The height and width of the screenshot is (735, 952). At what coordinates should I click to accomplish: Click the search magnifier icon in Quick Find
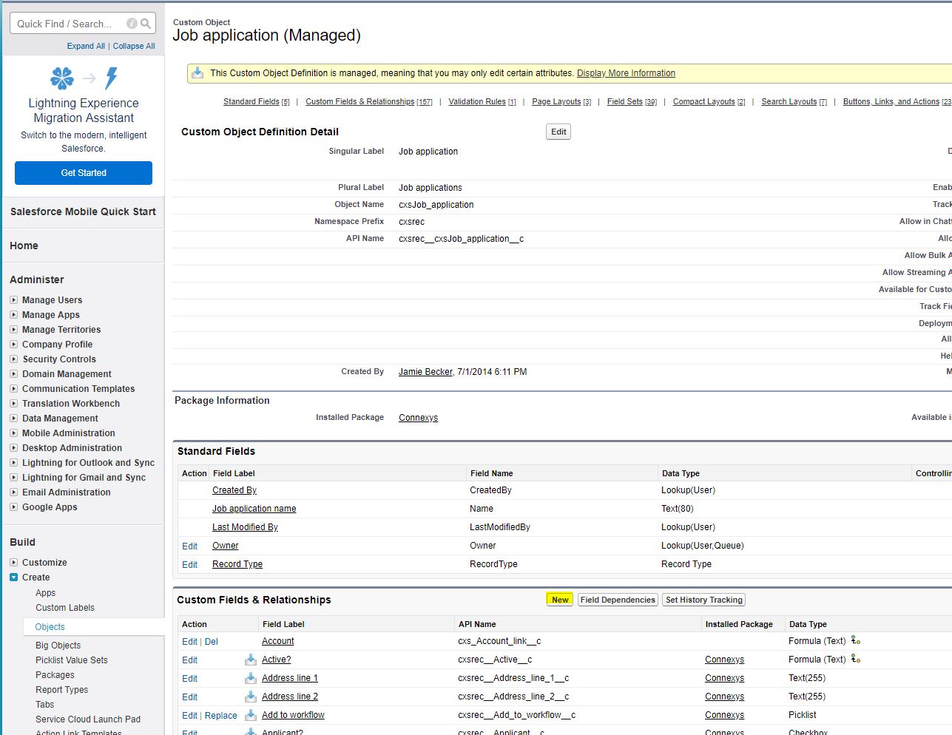coord(146,24)
